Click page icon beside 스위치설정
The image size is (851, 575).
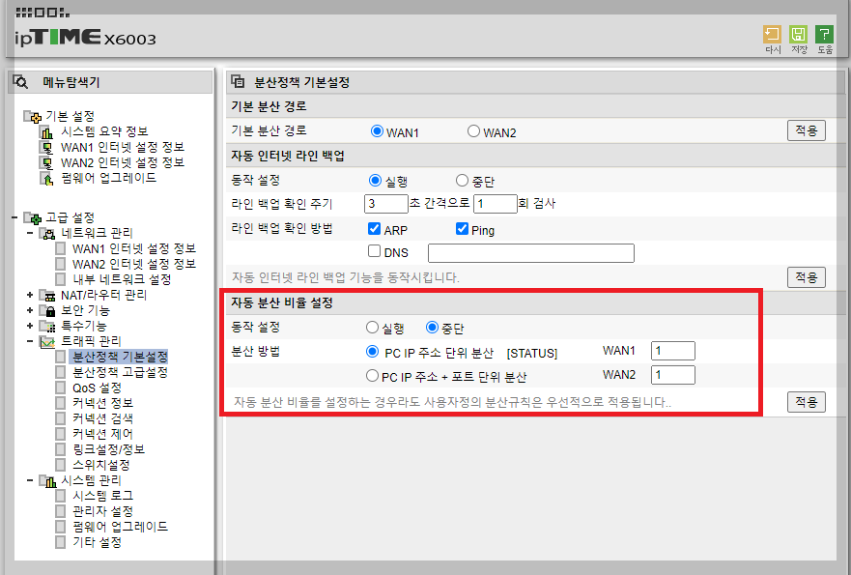(x=61, y=465)
